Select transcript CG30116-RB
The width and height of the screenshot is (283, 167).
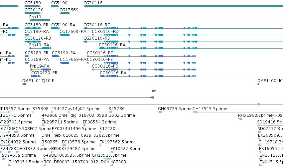point(96,38)
